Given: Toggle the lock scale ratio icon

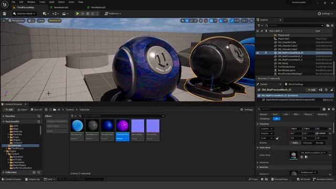Looking at the screenshot, I should 277,138.
